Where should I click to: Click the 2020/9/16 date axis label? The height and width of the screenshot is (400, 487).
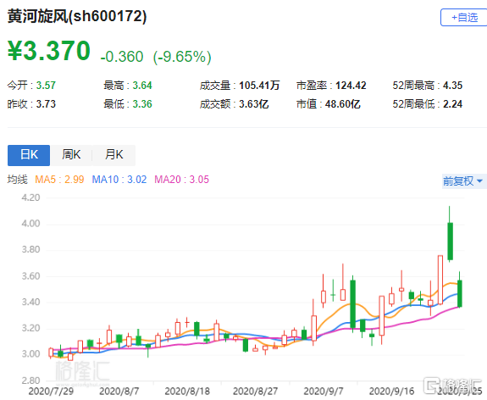pyautogui.click(x=391, y=391)
